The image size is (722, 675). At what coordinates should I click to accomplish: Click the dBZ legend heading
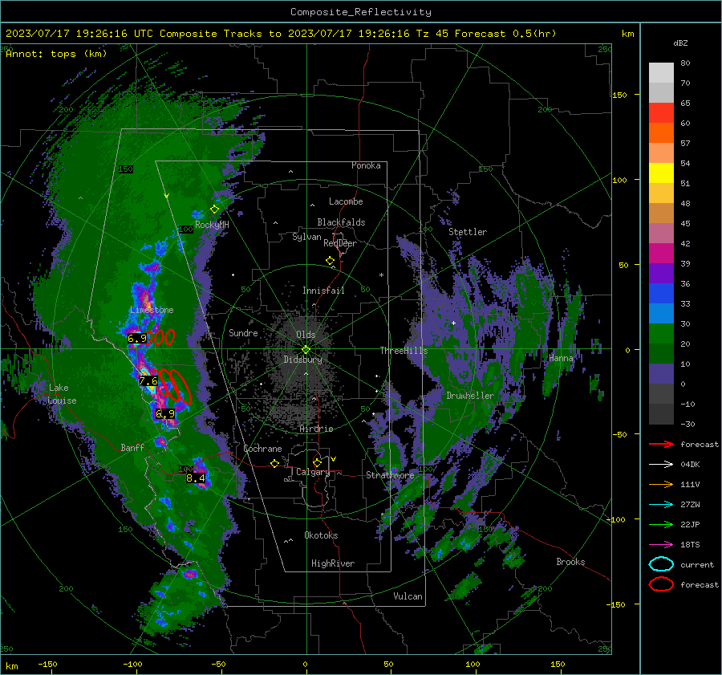click(x=680, y=43)
